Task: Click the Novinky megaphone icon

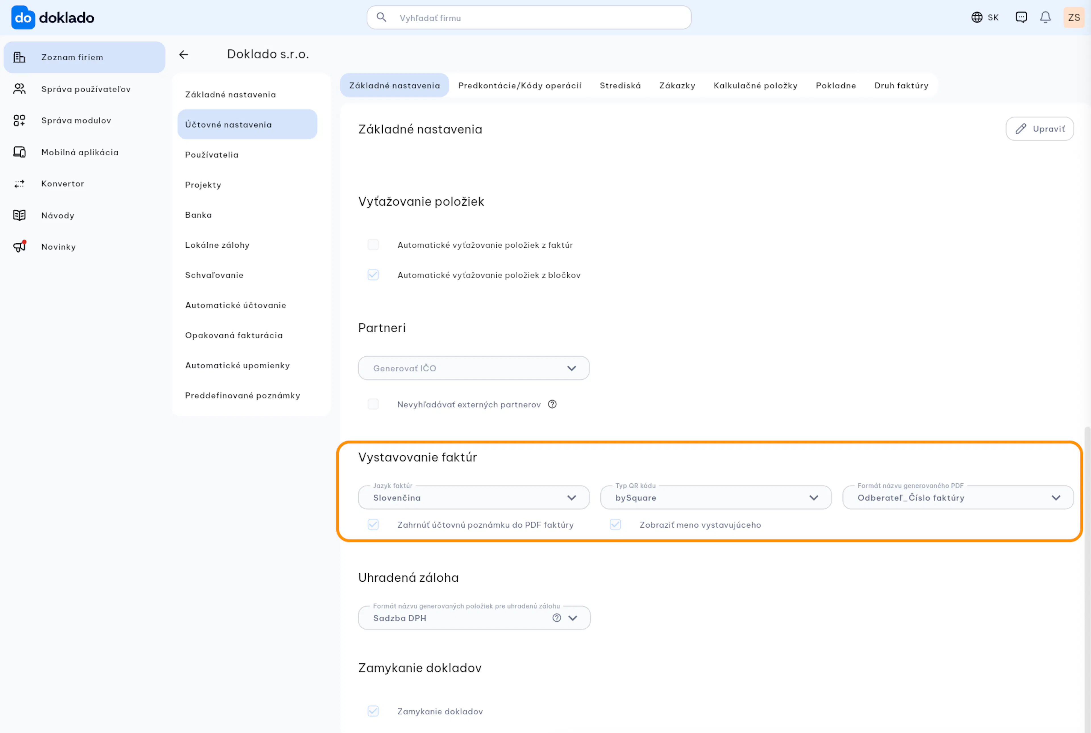Action: [20, 246]
